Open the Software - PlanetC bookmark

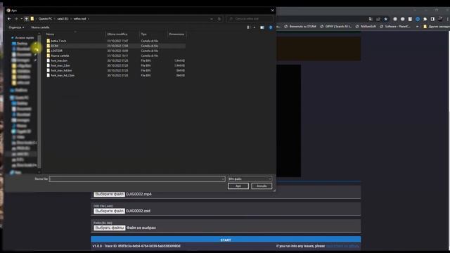coord(395,27)
